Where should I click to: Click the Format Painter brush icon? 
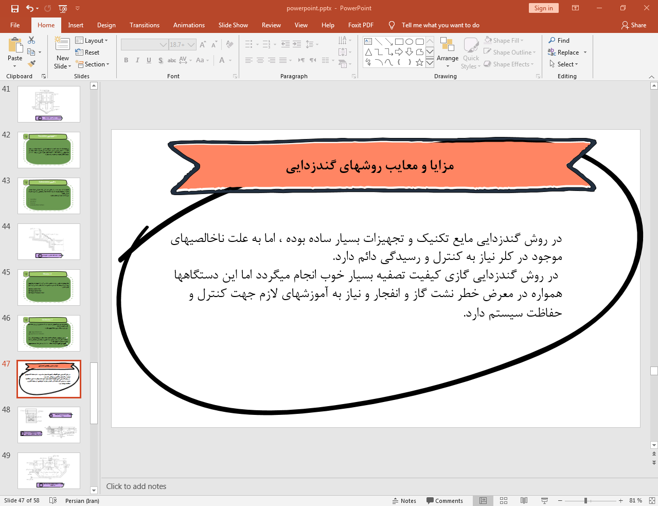tap(31, 64)
